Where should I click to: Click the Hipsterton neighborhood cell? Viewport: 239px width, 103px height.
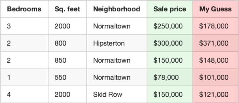117,43
